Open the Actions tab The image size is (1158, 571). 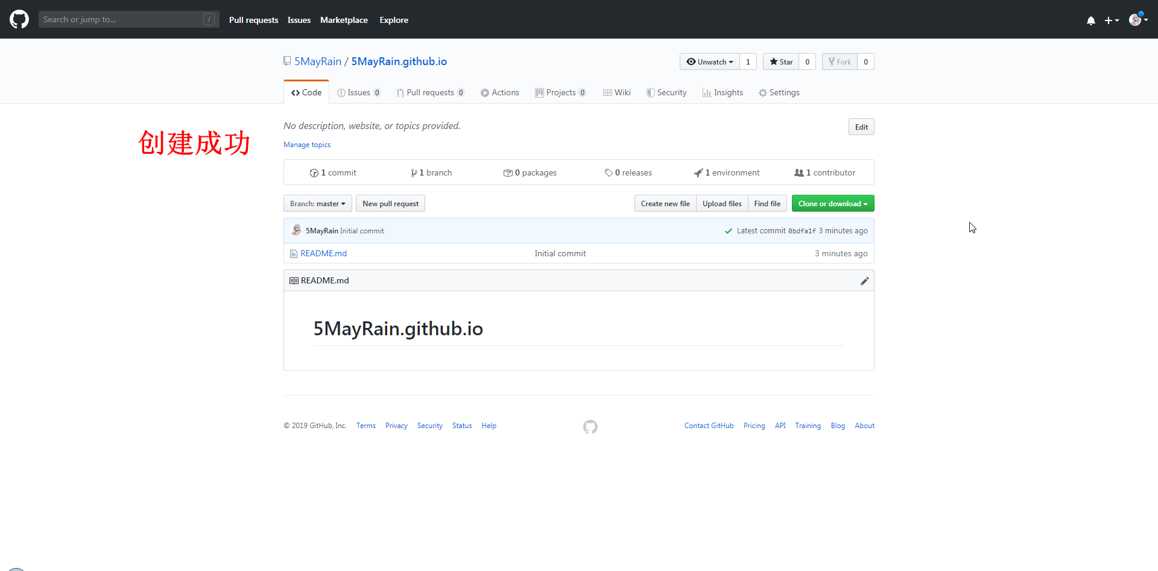(500, 92)
